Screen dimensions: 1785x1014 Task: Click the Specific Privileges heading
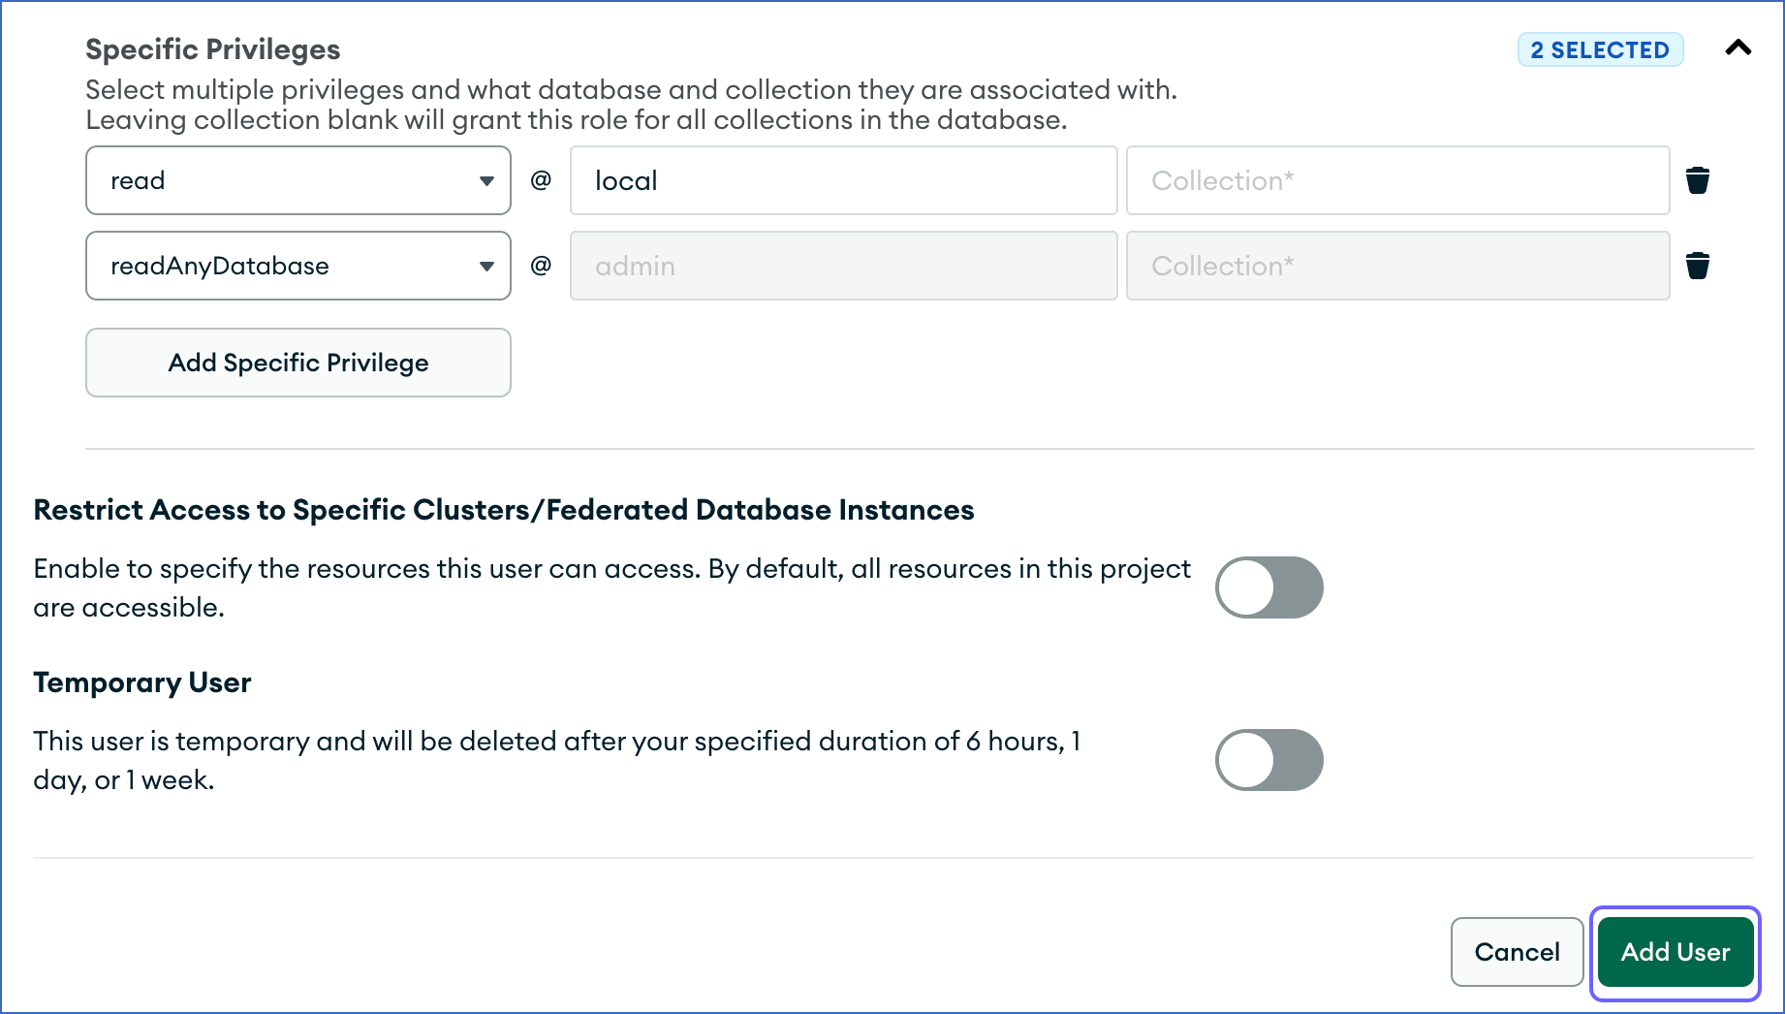coord(213,49)
